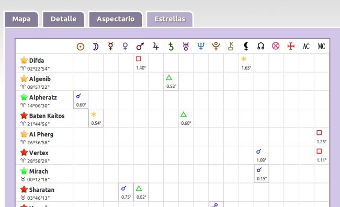Select the Sharatan star name
The width and height of the screenshot is (340, 207).
42,190
